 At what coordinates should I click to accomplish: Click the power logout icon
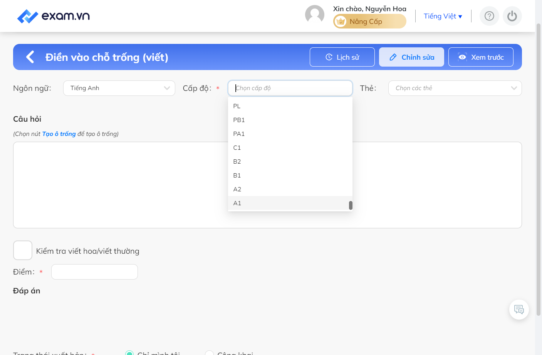[x=512, y=16]
